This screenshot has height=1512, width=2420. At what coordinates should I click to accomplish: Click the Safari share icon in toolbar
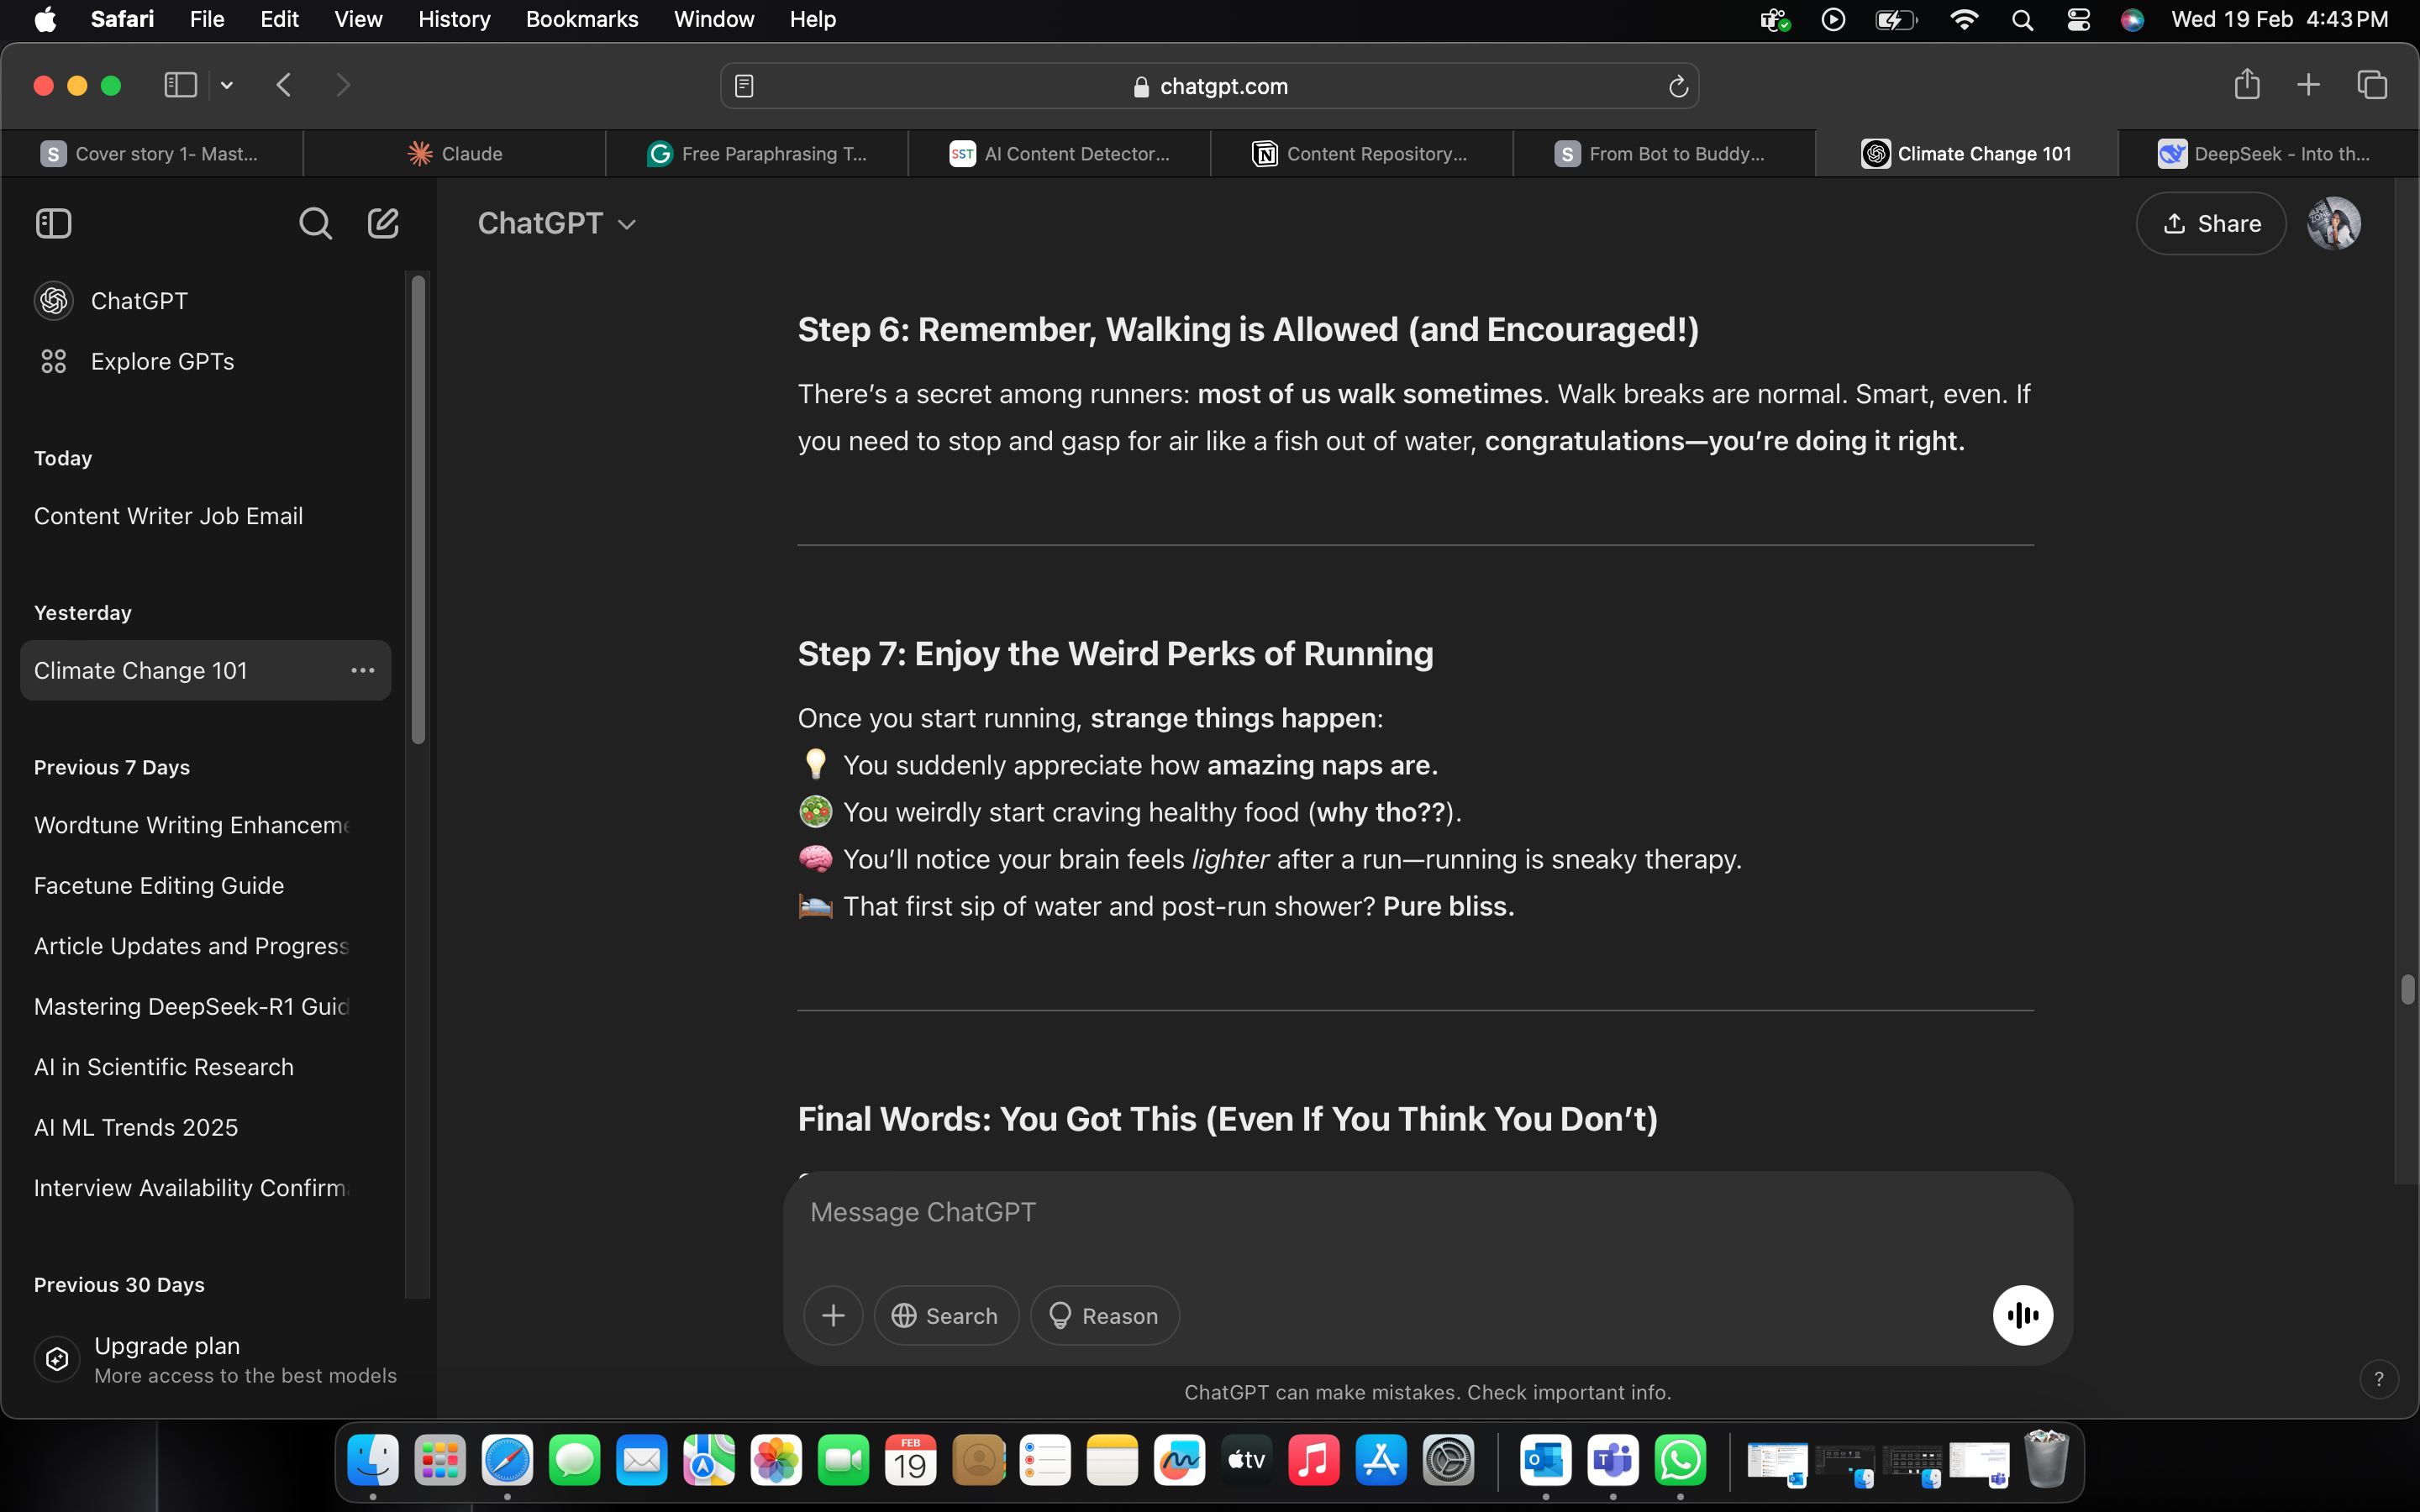tap(2247, 85)
